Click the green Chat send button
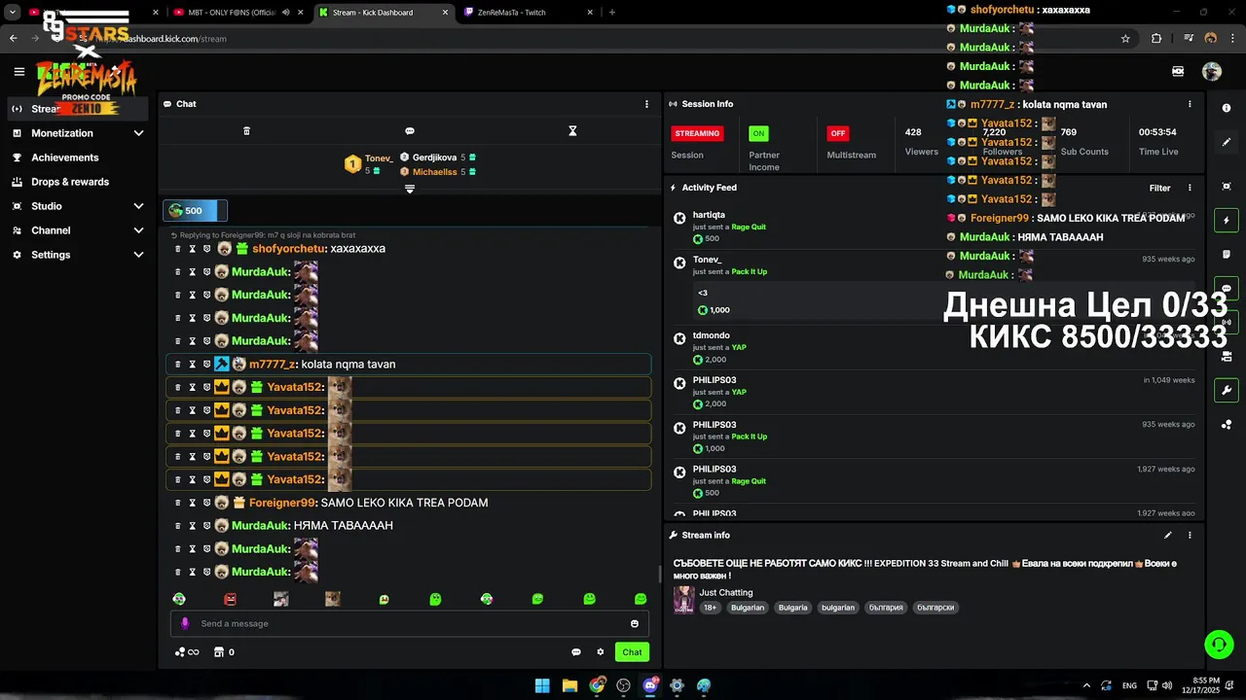Image resolution: width=1246 pixels, height=700 pixels. 633,652
